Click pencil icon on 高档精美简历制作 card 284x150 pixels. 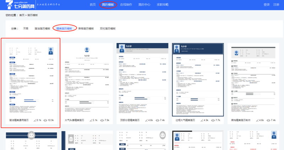pos(257,120)
